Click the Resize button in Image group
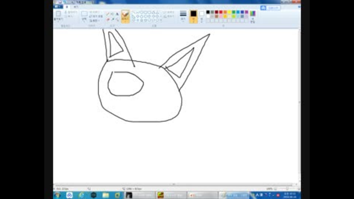 [x=96, y=16]
